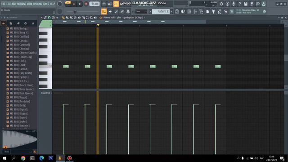This screenshot has height=162, width=288.
Task: Select MZ 808 [Chrome Sparks] sample
Action: 23,53
